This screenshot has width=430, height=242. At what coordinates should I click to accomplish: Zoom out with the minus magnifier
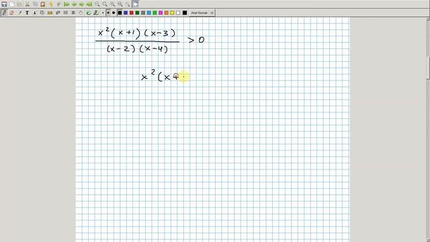97,5
